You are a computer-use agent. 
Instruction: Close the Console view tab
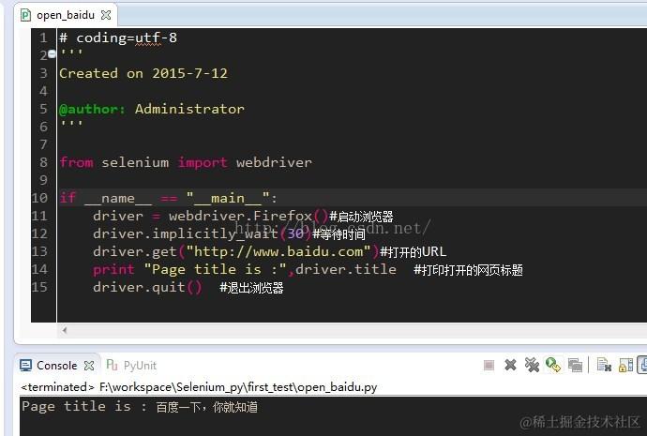(89, 366)
